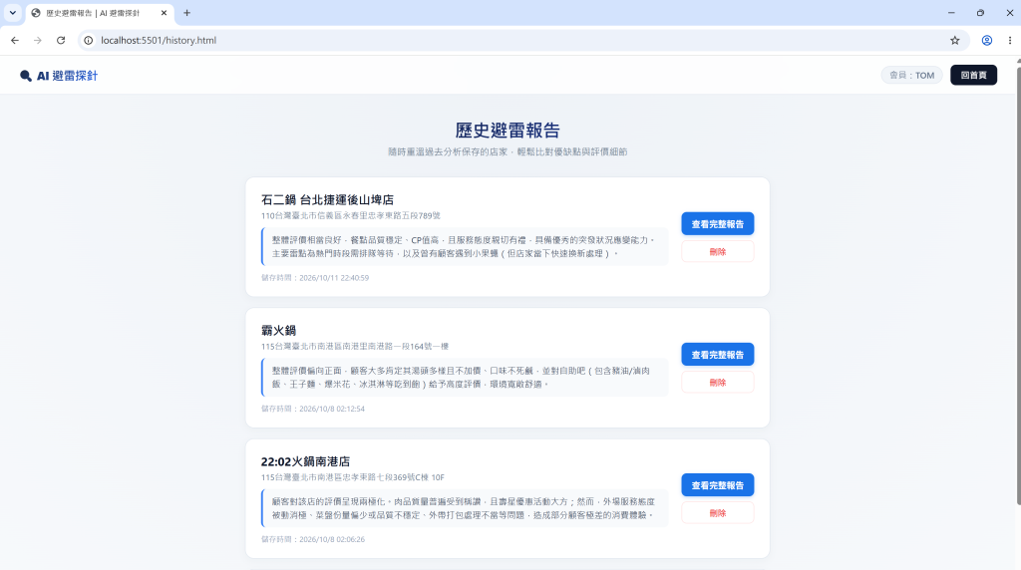1021x570 pixels.
Task: Click the AI 避雷探針 brand text
Action: click(x=67, y=76)
